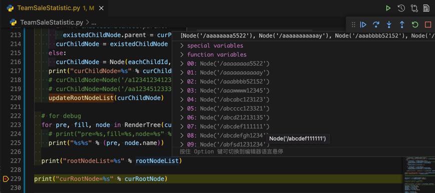Stop the debug session
This screenshot has width=435, height=193.
(x=428, y=24)
